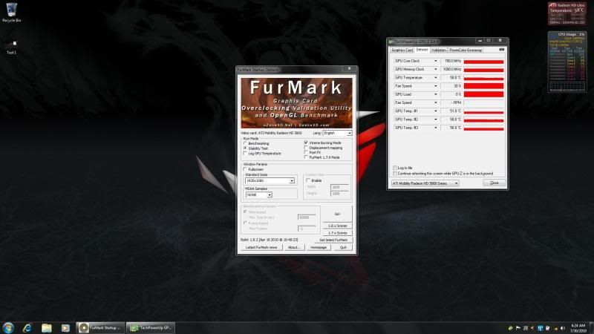Expand GPU Memory Clock sensor dropdown arrow
The width and height of the screenshot is (594, 334).
(435, 69)
